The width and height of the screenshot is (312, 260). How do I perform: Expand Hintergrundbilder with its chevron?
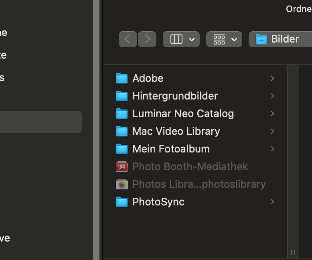point(272,96)
